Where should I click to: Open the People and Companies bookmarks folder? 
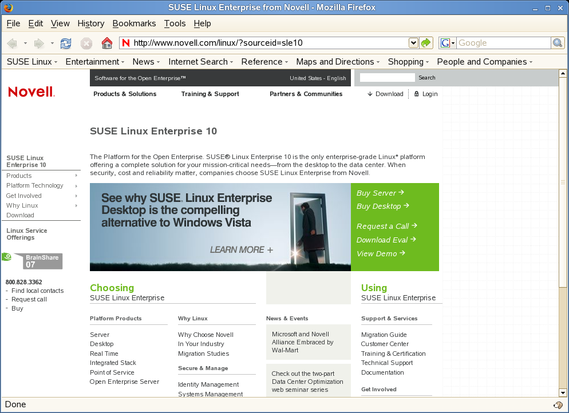[x=485, y=62]
